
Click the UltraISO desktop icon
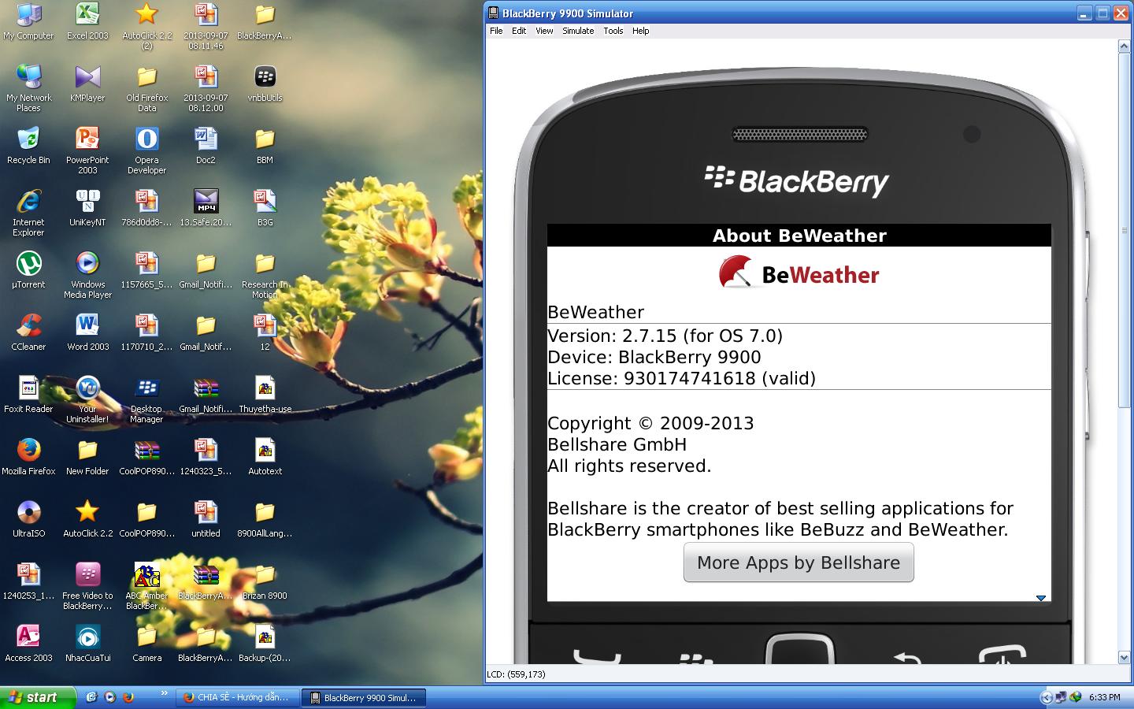point(28,514)
